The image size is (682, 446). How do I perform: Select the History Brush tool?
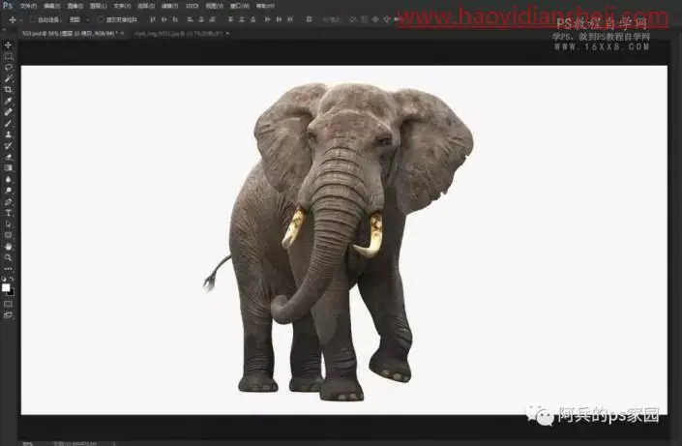coord(8,146)
